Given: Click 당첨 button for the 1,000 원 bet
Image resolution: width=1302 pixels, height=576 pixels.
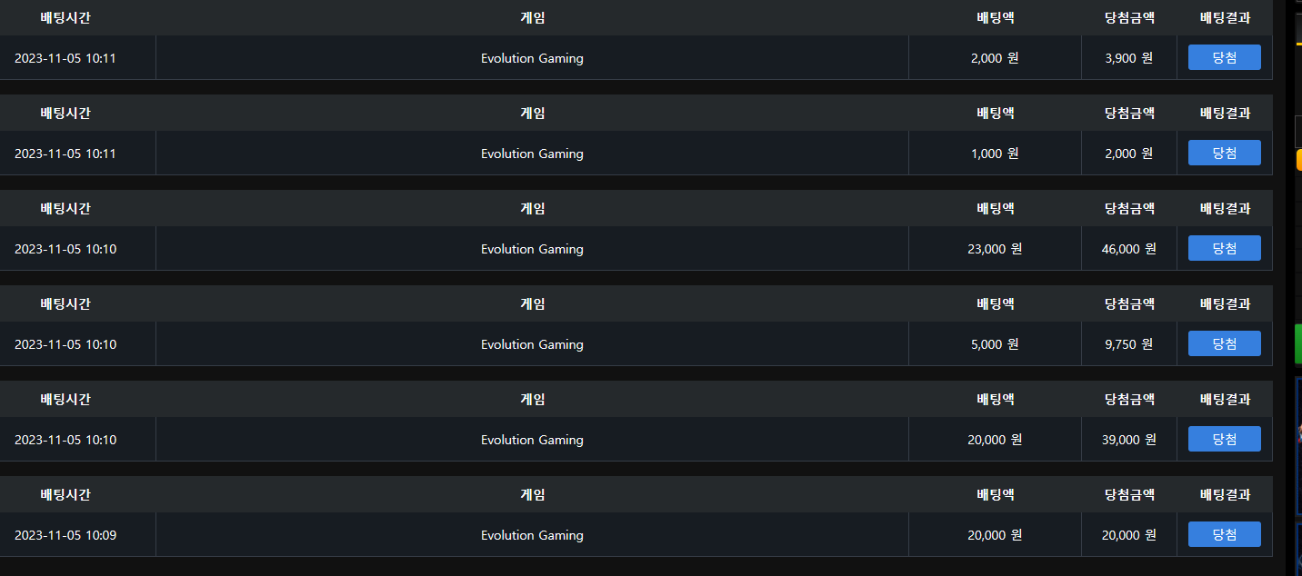Looking at the screenshot, I should [1224, 153].
